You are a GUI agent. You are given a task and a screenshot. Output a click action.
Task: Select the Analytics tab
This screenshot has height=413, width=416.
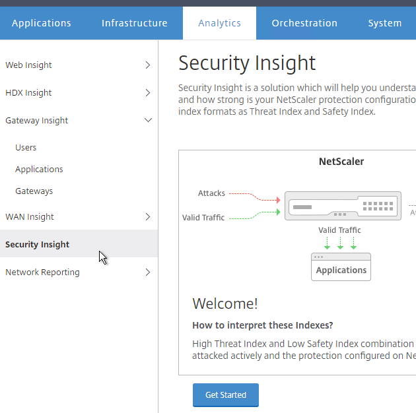pyautogui.click(x=219, y=23)
